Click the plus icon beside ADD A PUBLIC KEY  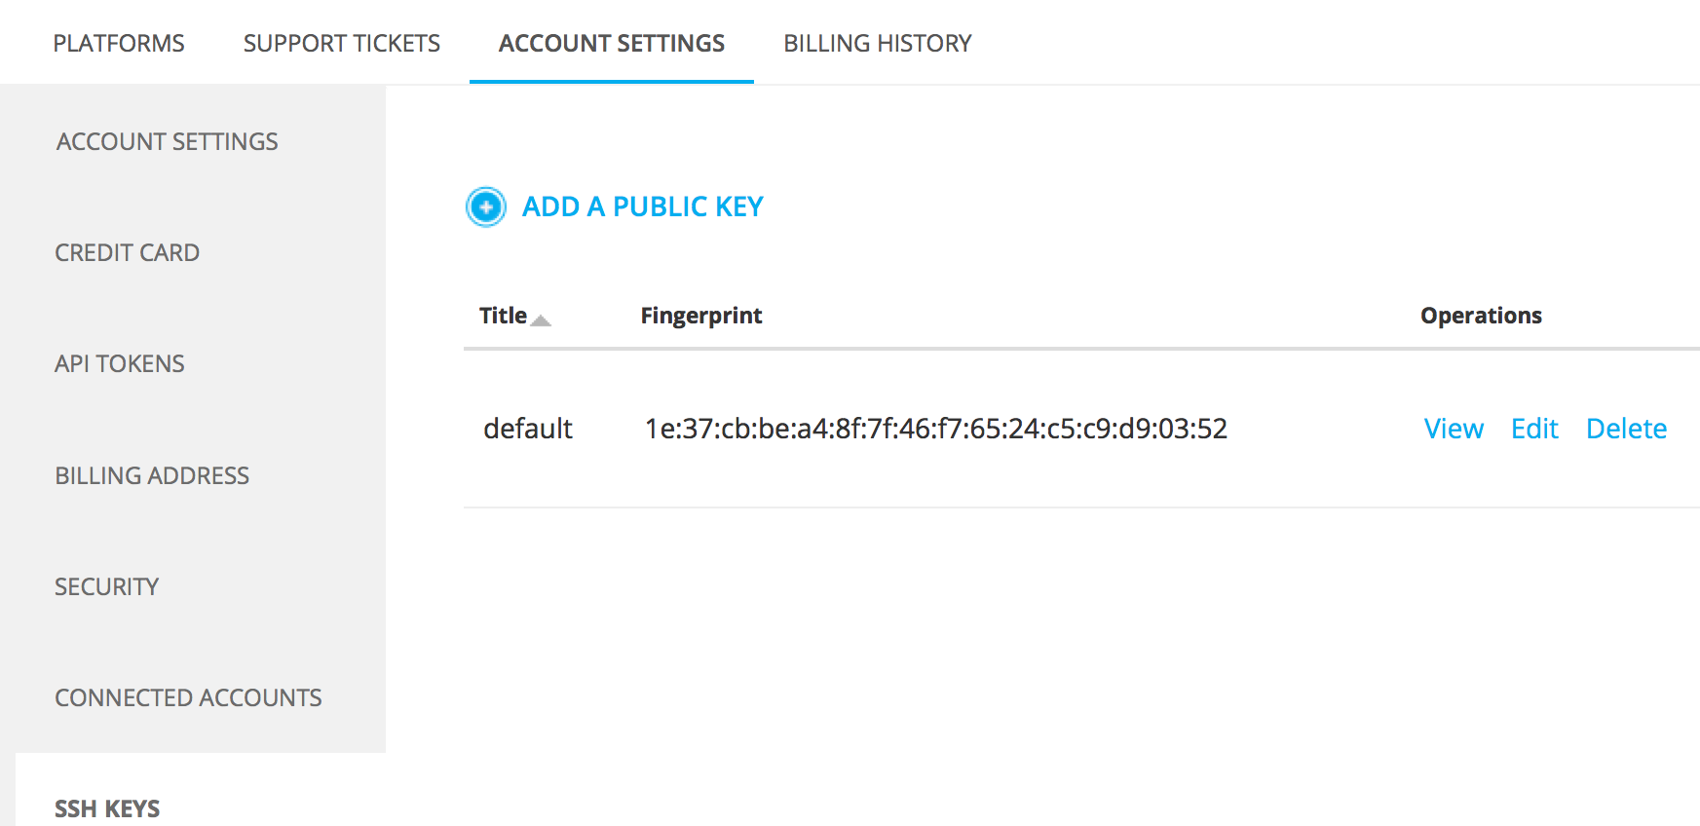point(485,206)
